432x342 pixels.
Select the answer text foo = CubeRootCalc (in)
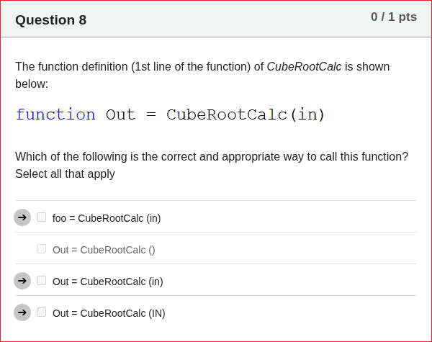[x=107, y=218]
